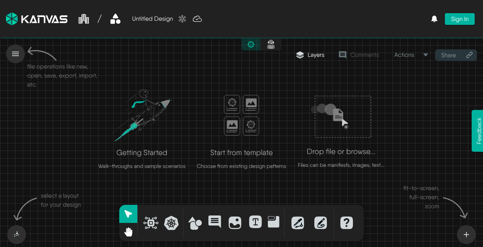Click the file drop zone

pos(343,117)
